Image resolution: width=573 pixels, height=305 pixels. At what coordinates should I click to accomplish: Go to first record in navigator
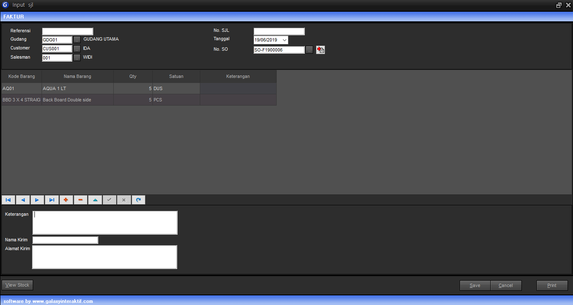(8, 200)
